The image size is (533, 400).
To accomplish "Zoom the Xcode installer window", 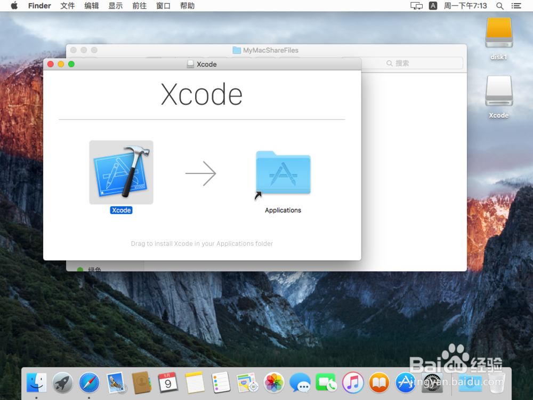I will (71, 65).
